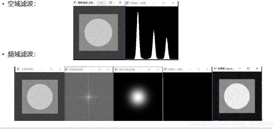Screen dimensions: 277x130
Task: Minimize the 高斯低通滤波器 window
Action: tap(141, 70)
